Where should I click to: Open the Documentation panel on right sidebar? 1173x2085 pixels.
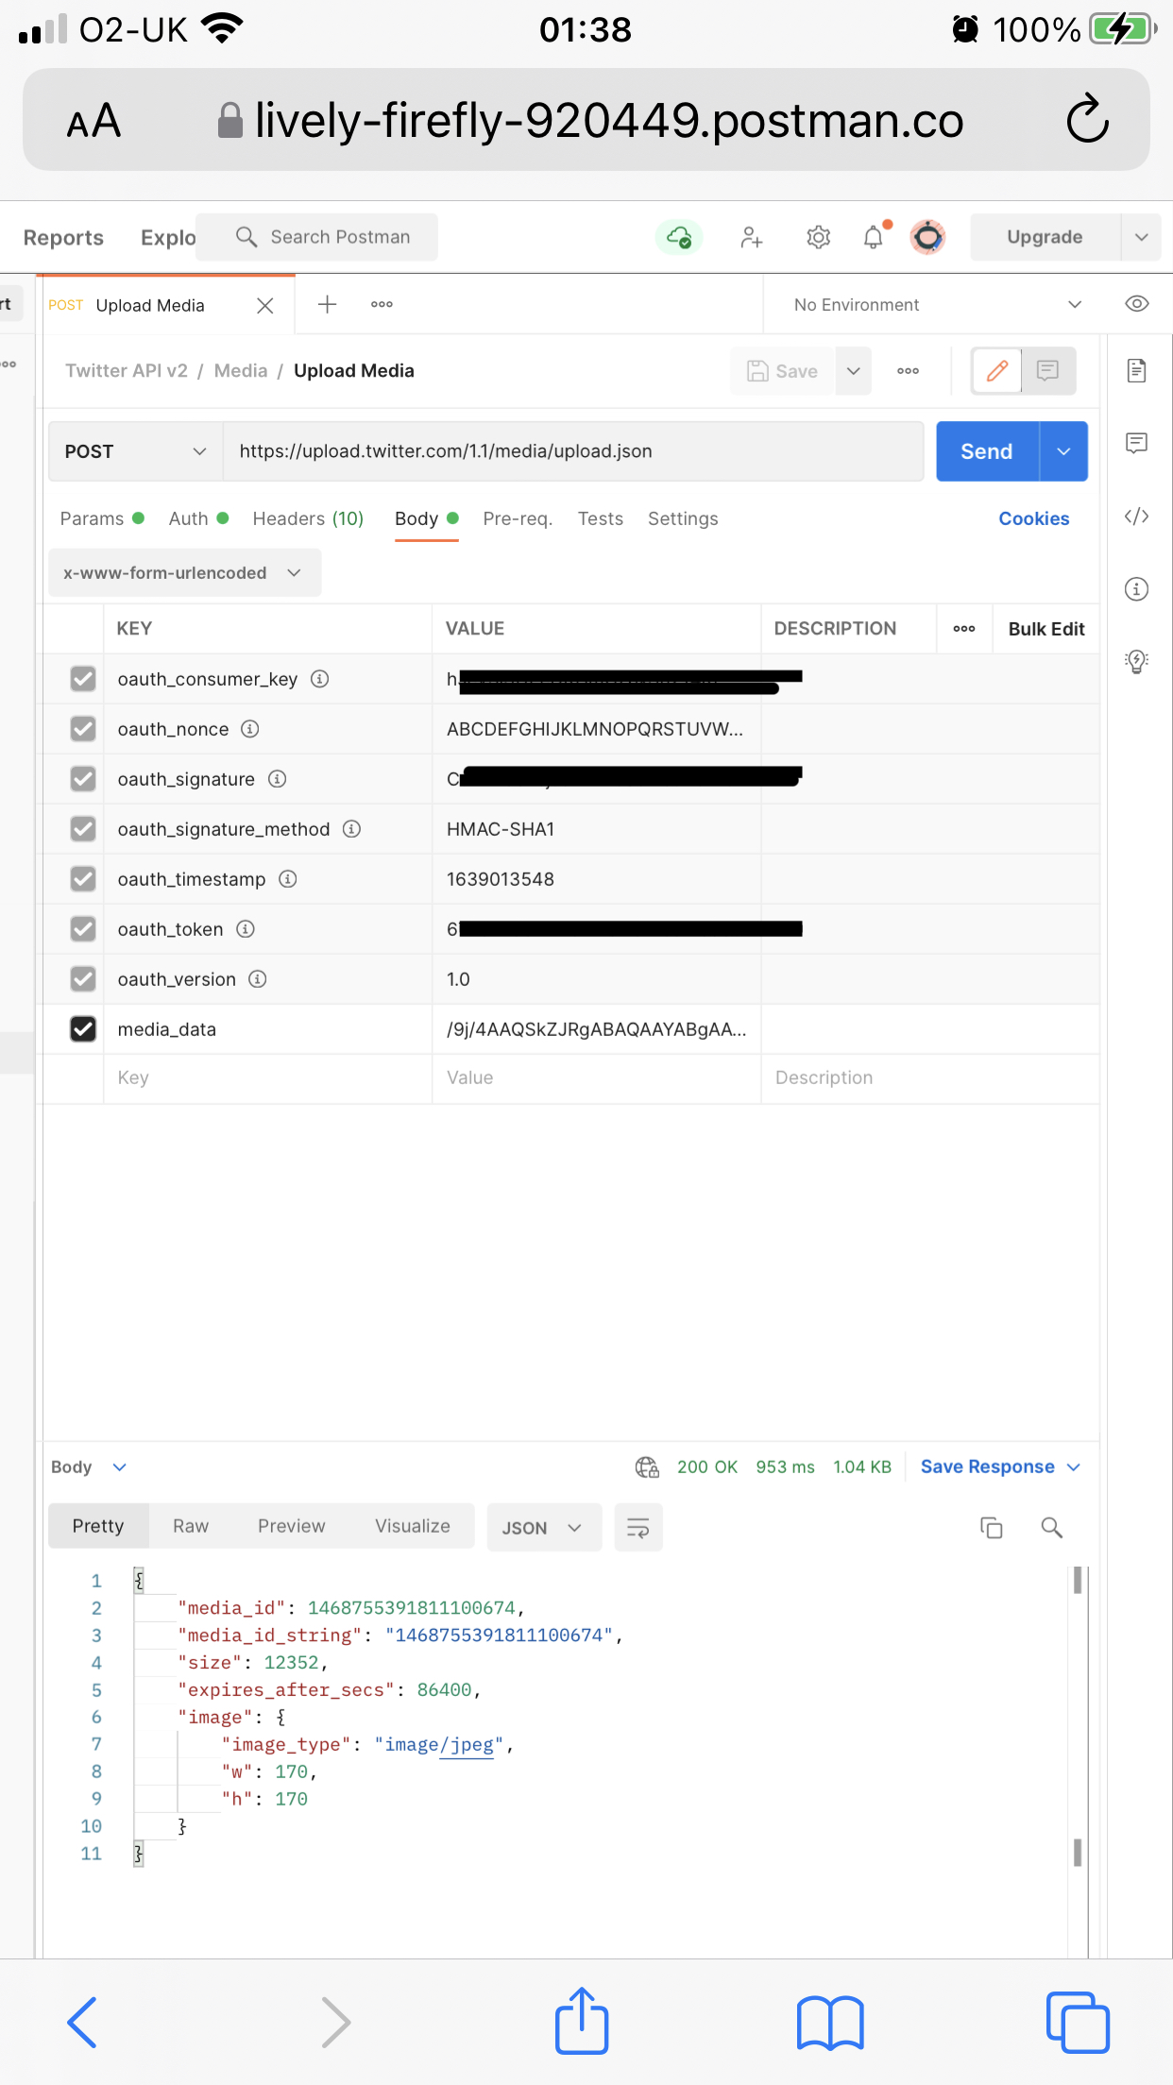(1136, 370)
